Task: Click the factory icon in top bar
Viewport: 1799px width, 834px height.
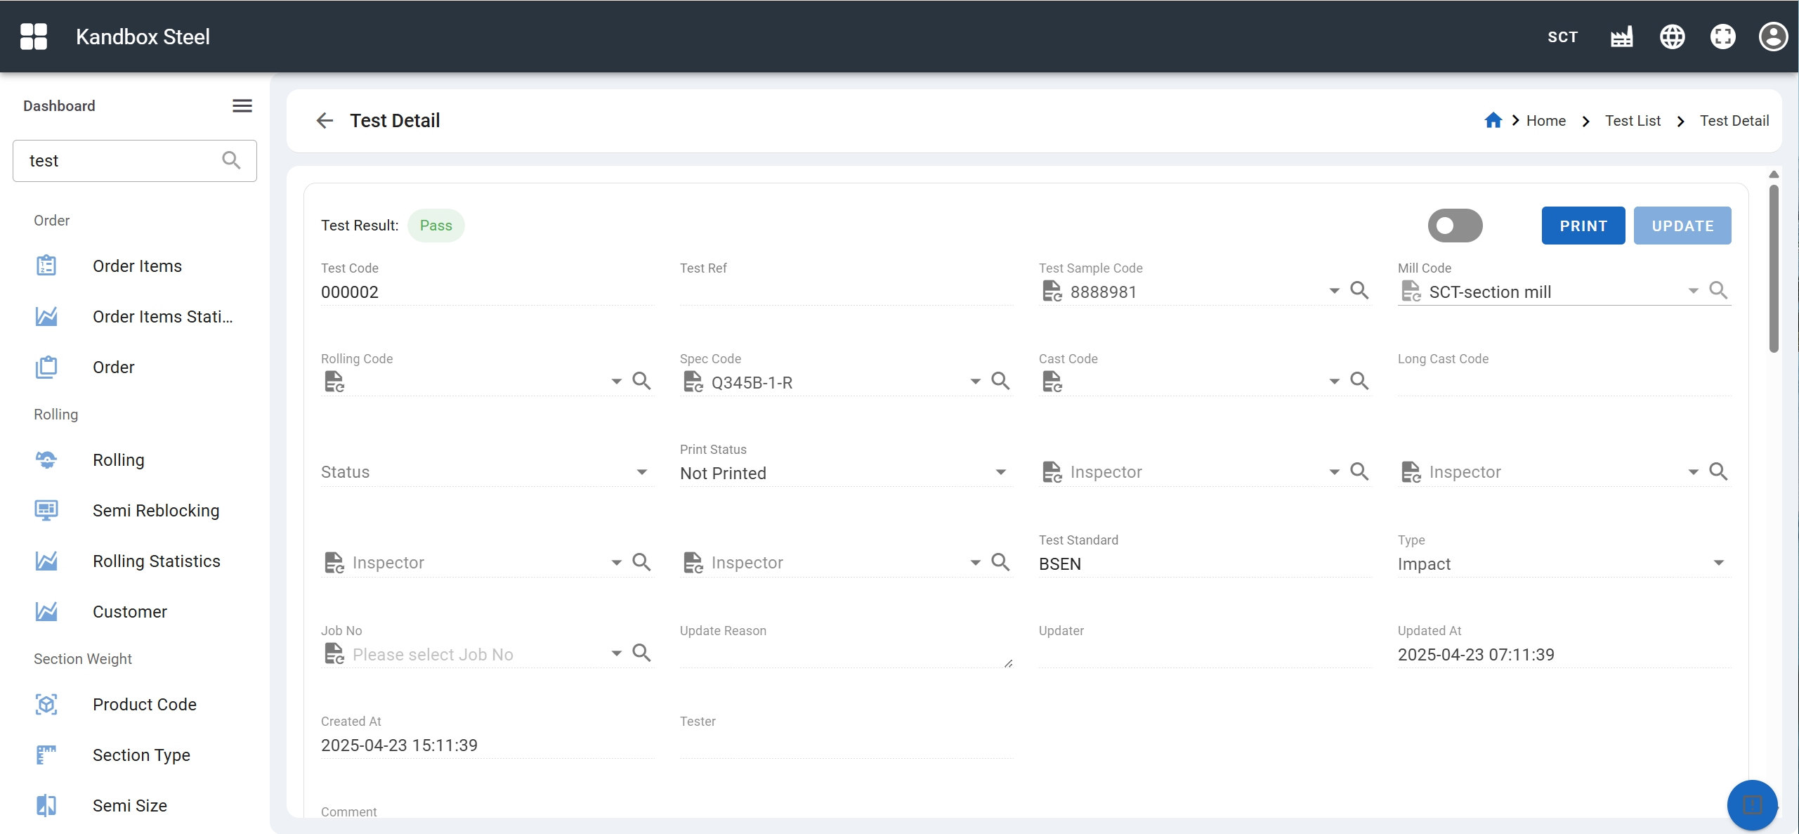Action: [1621, 37]
